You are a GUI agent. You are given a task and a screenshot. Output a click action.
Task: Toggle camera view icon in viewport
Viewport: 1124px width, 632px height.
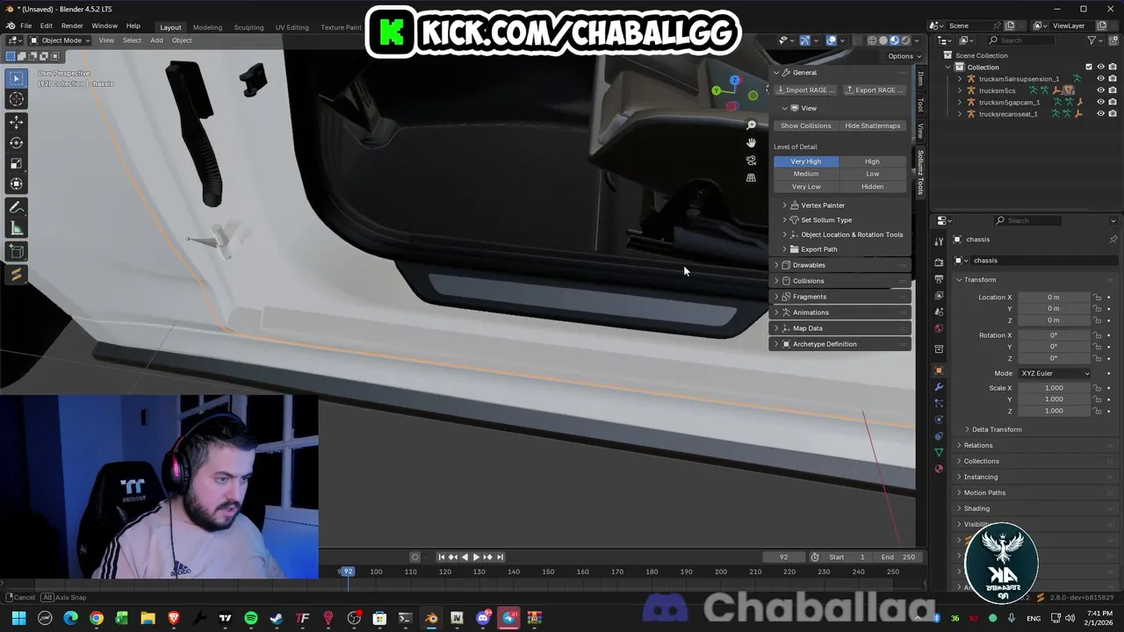click(x=751, y=161)
